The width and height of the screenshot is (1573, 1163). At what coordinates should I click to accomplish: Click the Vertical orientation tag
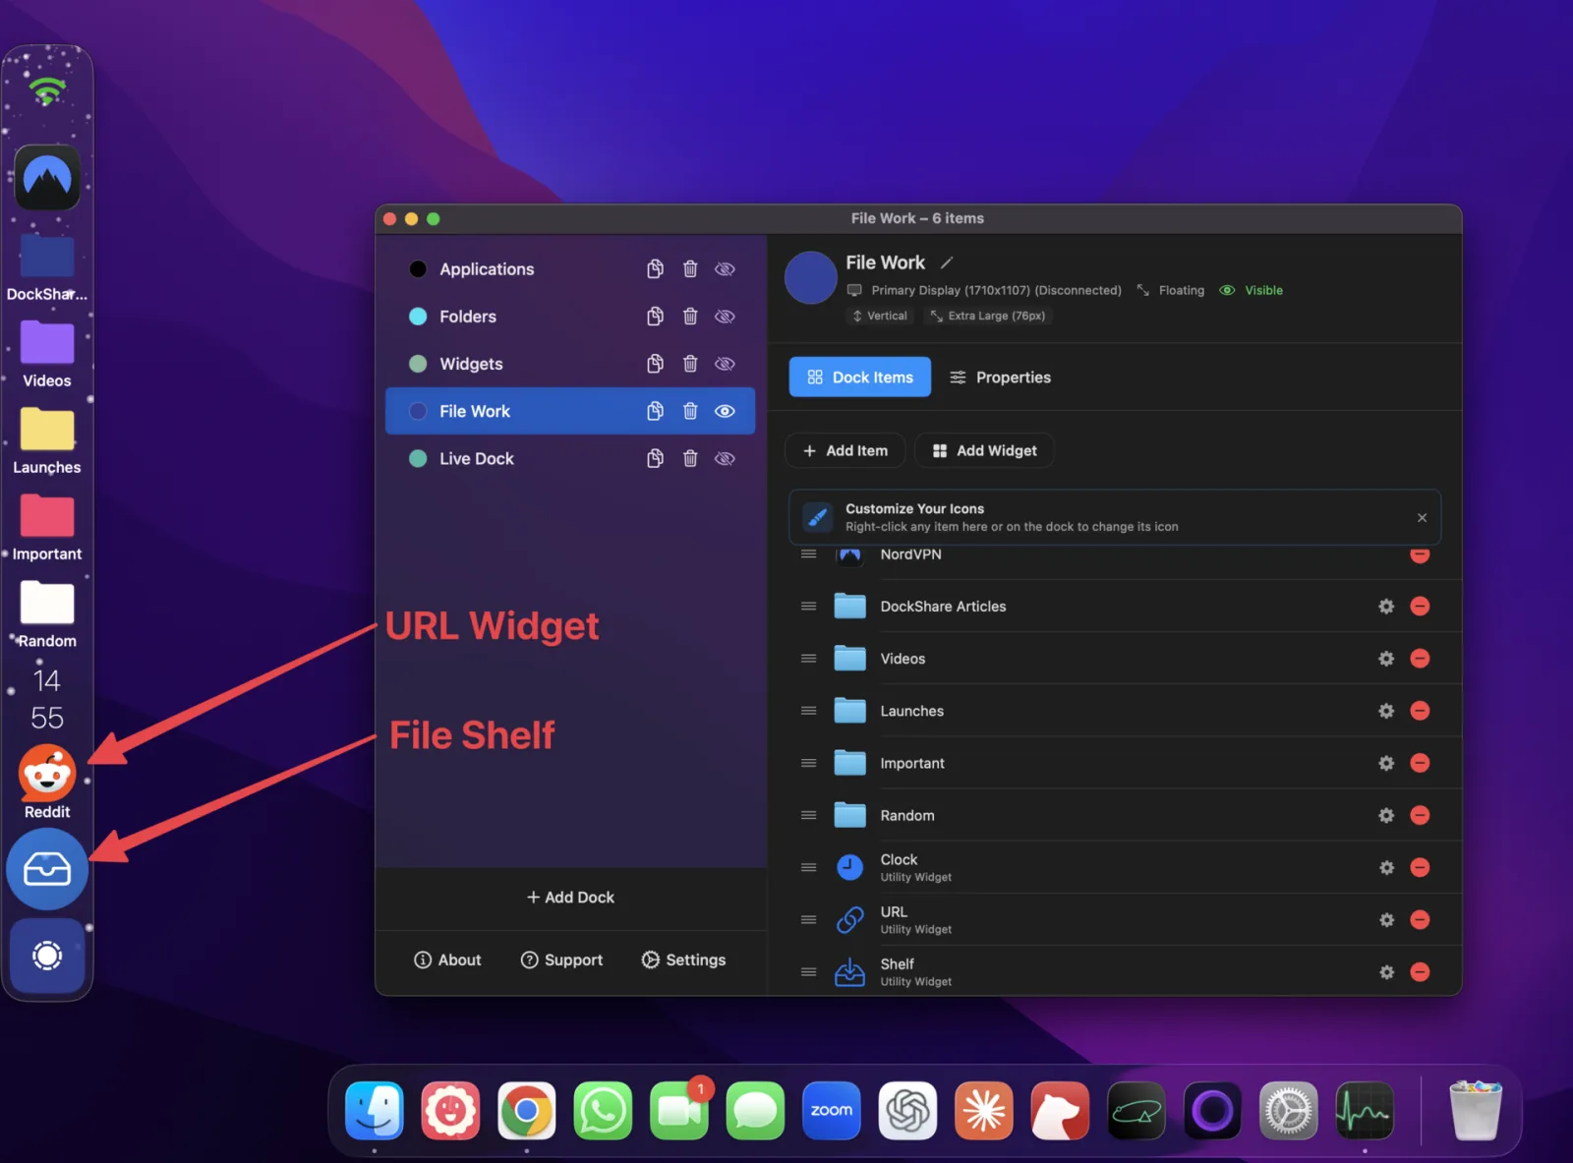click(x=880, y=316)
